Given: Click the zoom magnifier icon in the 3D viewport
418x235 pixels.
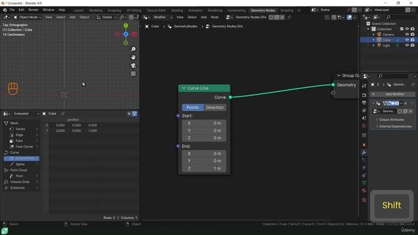Looking at the screenshot, I should (x=133, y=50).
